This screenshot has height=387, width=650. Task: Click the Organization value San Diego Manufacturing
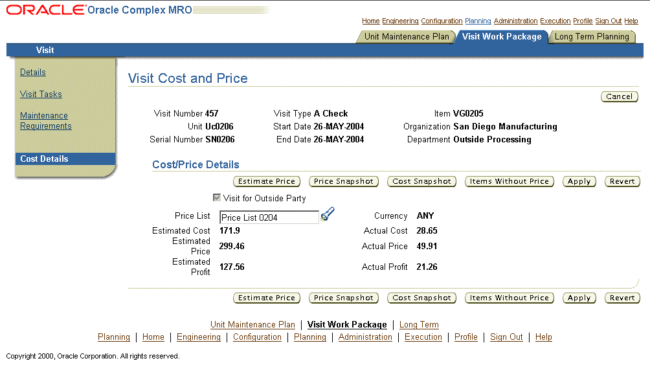pos(506,126)
